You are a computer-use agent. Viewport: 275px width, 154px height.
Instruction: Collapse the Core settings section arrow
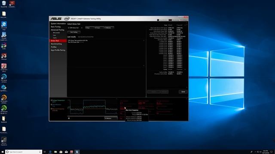click(185, 25)
